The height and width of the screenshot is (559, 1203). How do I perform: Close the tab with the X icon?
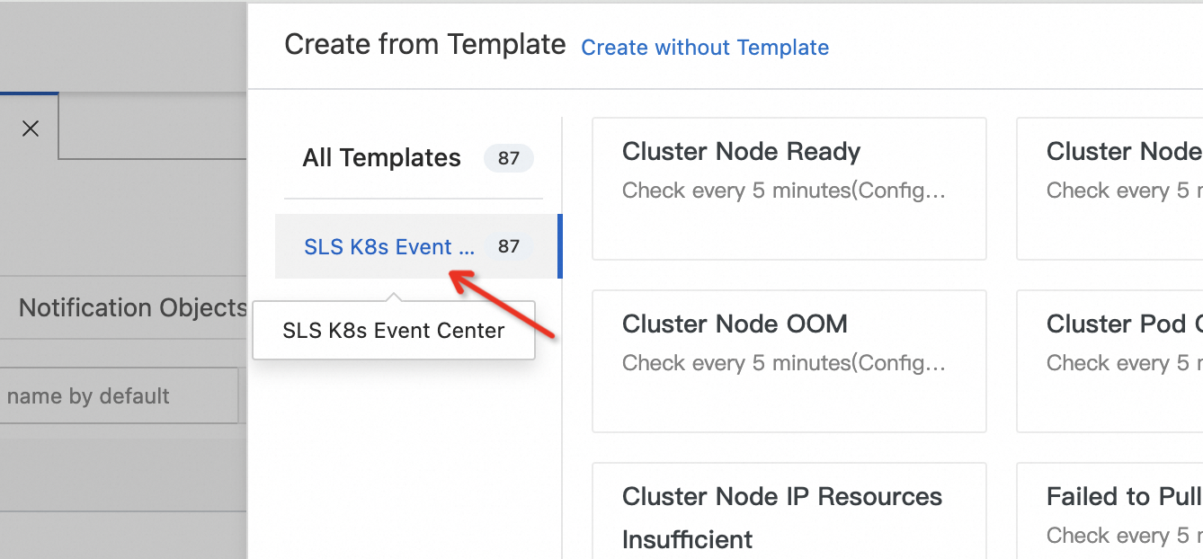(31, 129)
